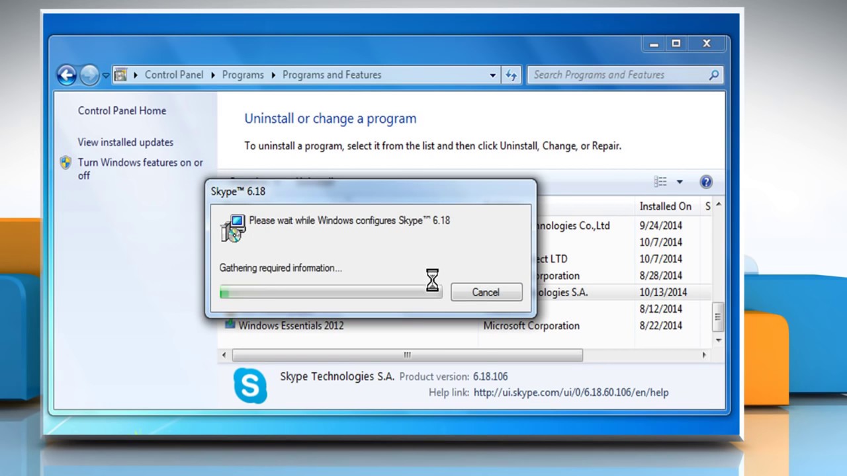847x476 pixels.
Task: Click the horizontal scrollbar right arrow
Action: point(704,355)
